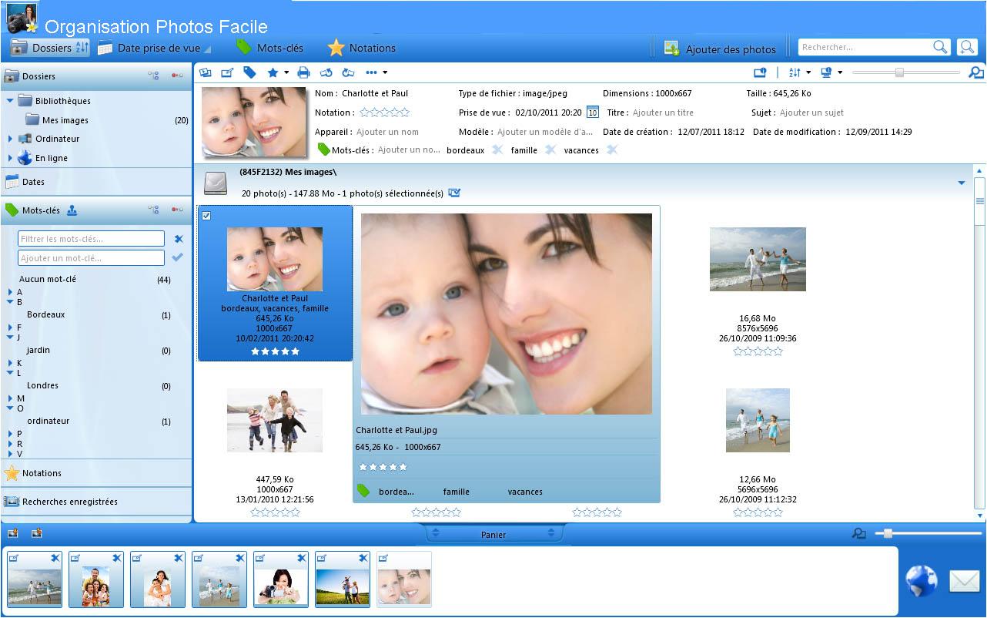Click the blue tag keyword toolbar icon
The image size is (987, 618).
coord(249,72)
